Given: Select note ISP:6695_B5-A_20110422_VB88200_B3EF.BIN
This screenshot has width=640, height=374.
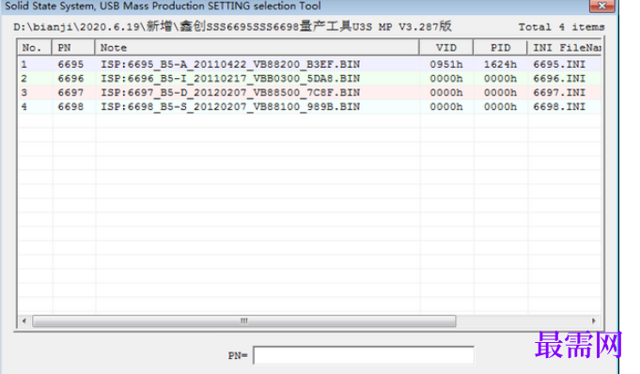Looking at the screenshot, I should coord(230,65).
